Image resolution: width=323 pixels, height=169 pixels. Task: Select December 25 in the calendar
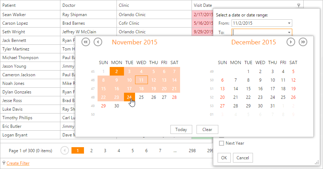coord(283,97)
